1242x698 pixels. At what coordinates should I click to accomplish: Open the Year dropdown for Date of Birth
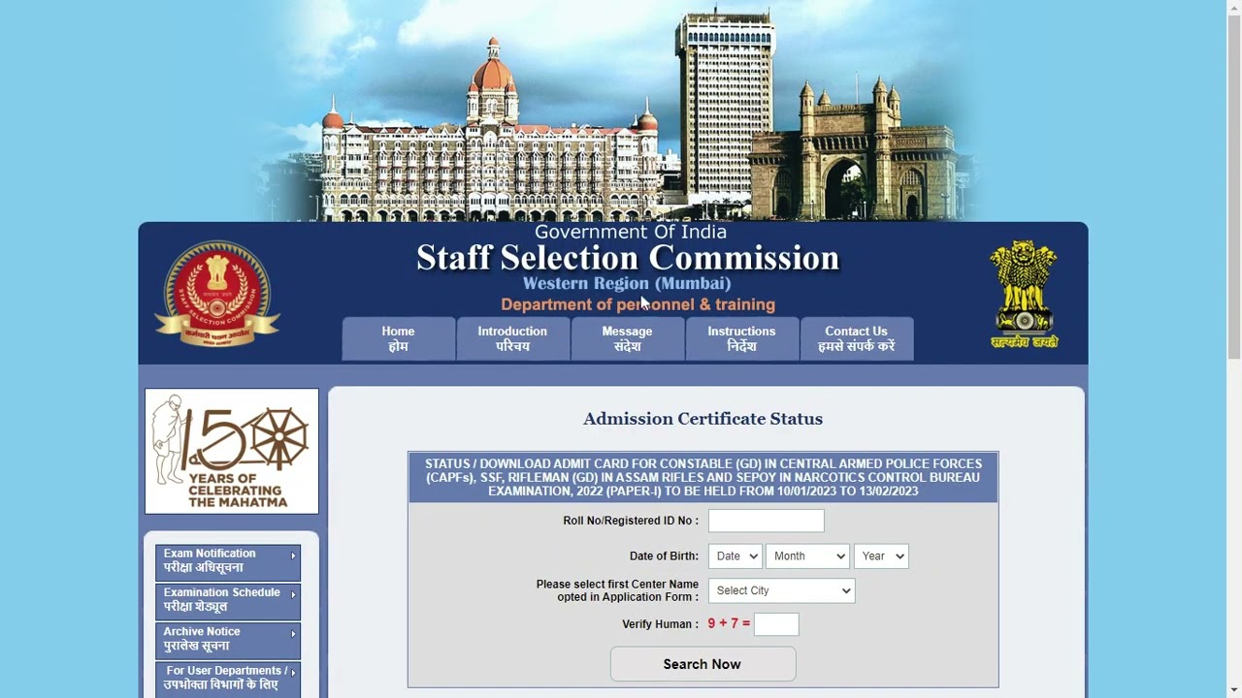point(881,555)
